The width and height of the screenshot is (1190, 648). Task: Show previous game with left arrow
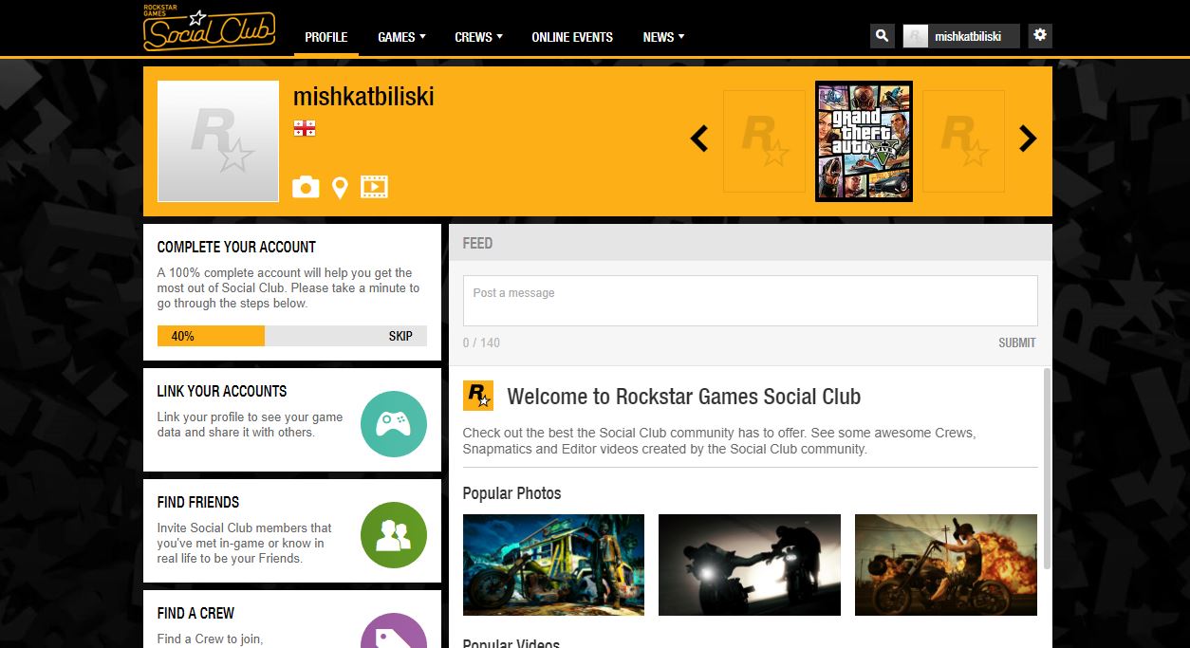pos(699,139)
